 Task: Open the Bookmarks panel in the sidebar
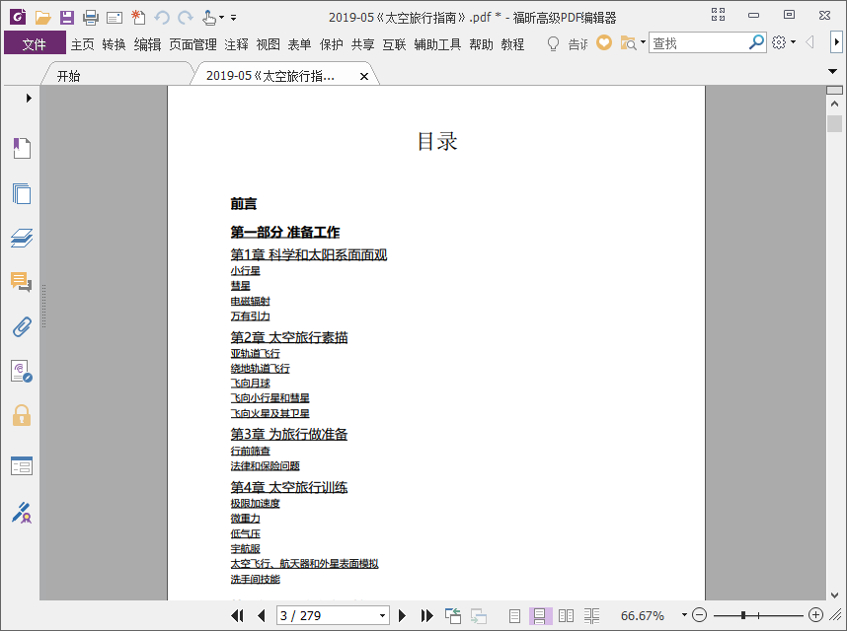tap(22, 148)
